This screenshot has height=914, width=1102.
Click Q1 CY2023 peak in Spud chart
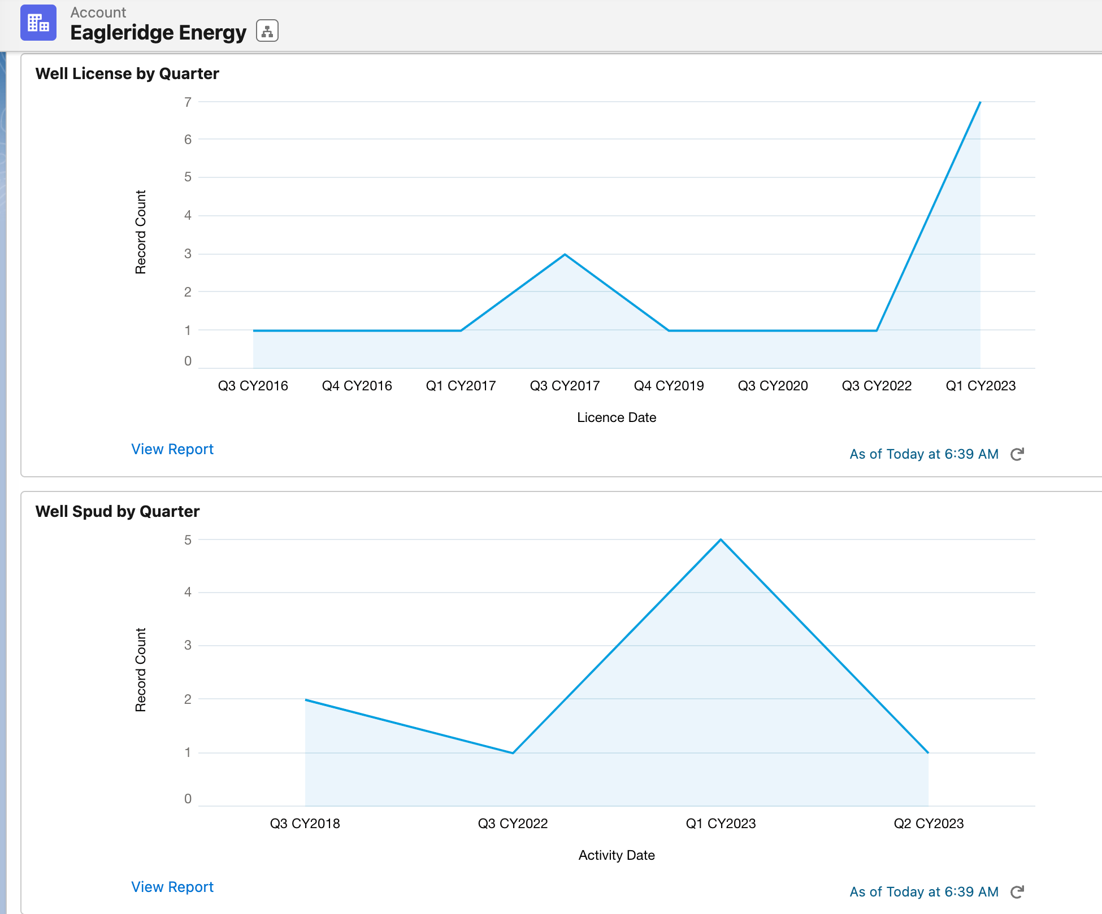(x=721, y=540)
